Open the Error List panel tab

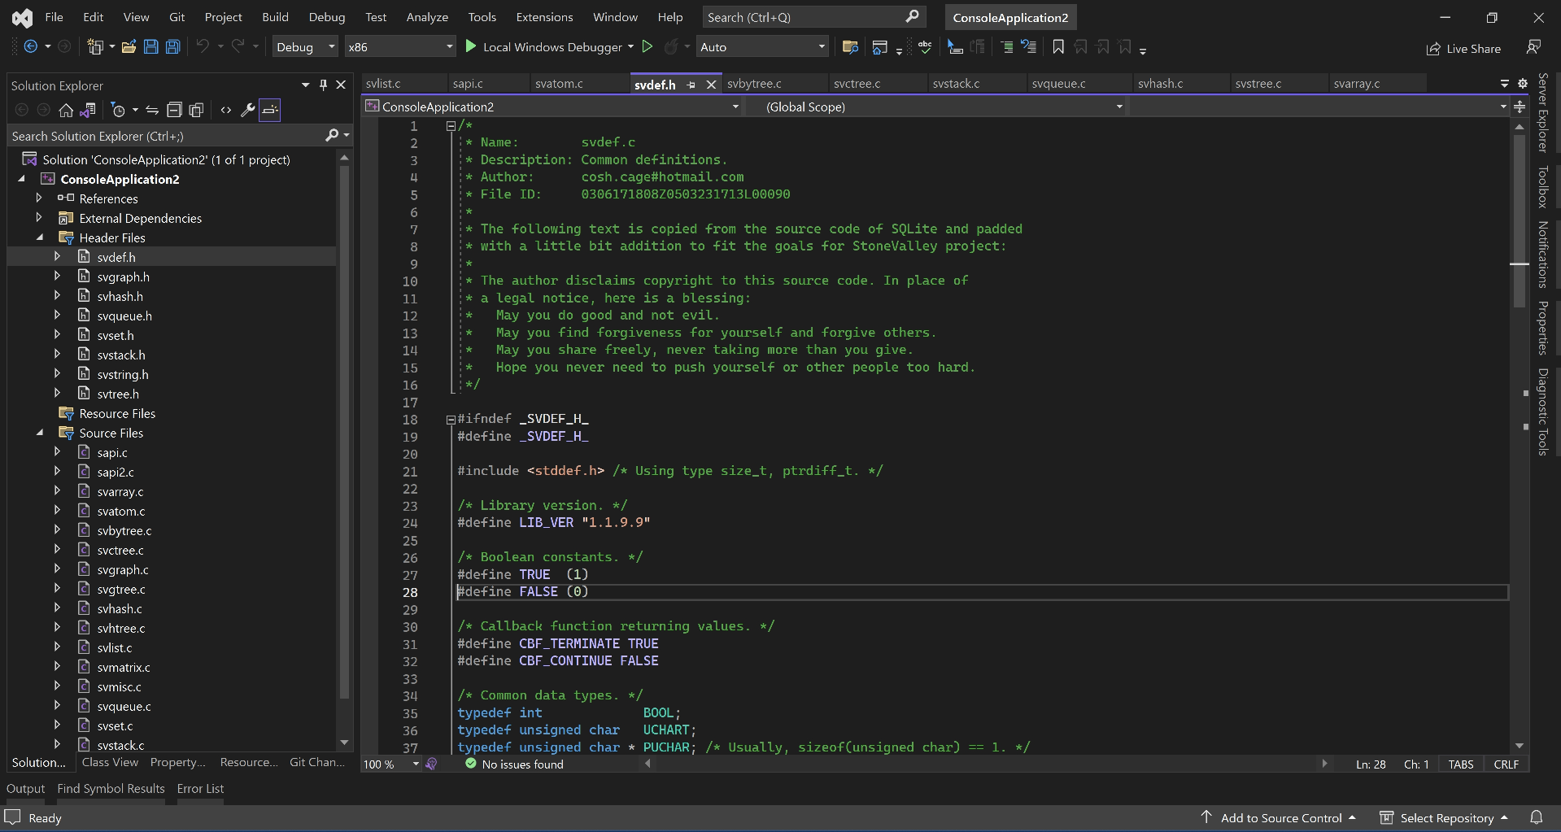click(200, 788)
